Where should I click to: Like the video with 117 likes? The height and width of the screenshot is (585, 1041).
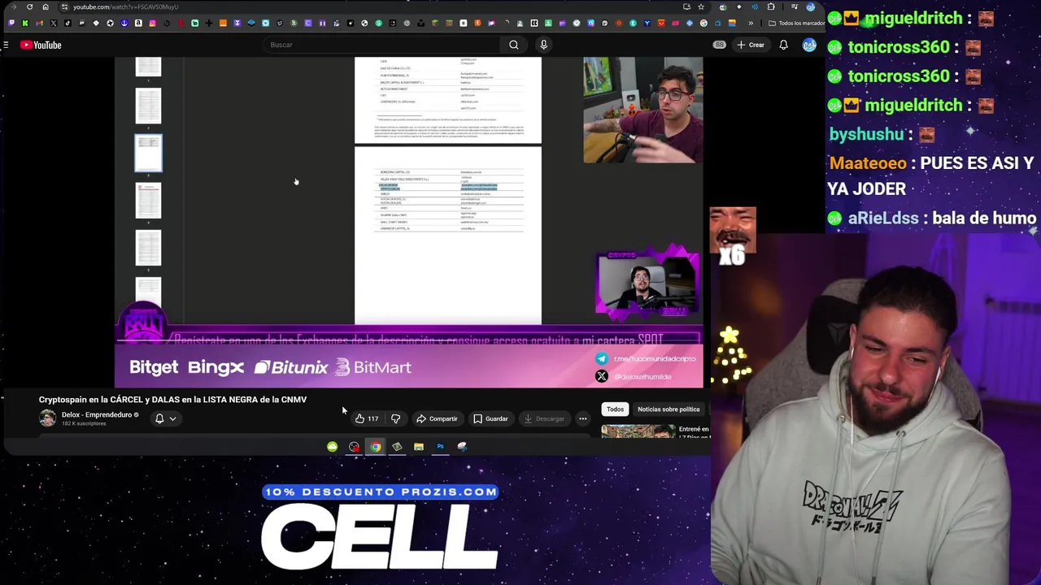tap(367, 418)
